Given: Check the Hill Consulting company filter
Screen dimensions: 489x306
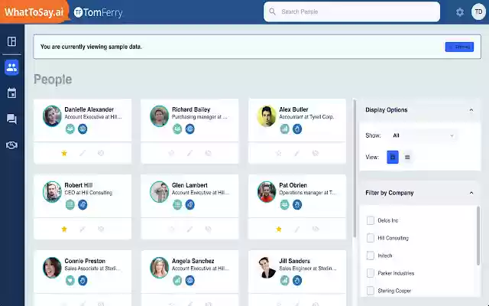Looking at the screenshot, I should coord(371,238).
